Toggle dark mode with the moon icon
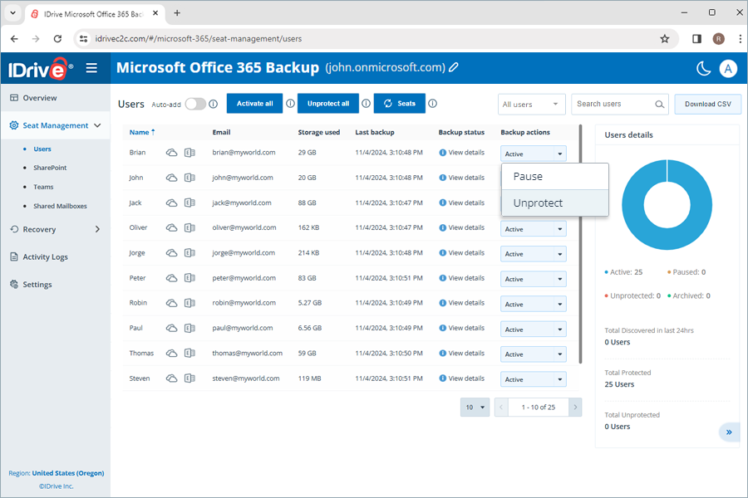The image size is (748, 498). (x=703, y=68)
